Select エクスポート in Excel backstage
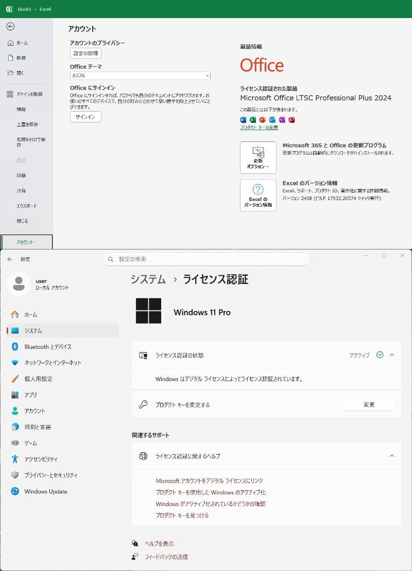412x571 pixels. coord(27,206)
